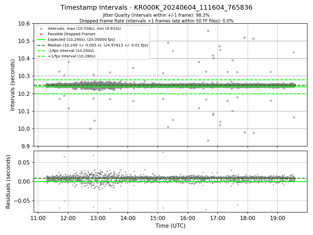Click the outlier point at 10.0s near 12:45
This screenshot has height=235, width=313.
[90, 129]
